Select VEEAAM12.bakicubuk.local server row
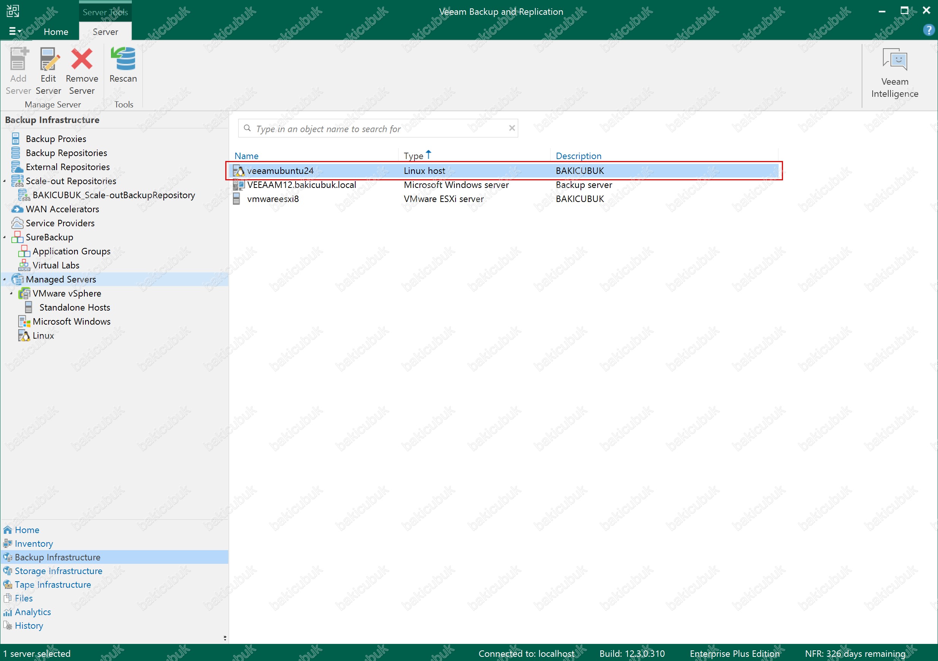Screen dimensions: 938x661 (504, 185)
